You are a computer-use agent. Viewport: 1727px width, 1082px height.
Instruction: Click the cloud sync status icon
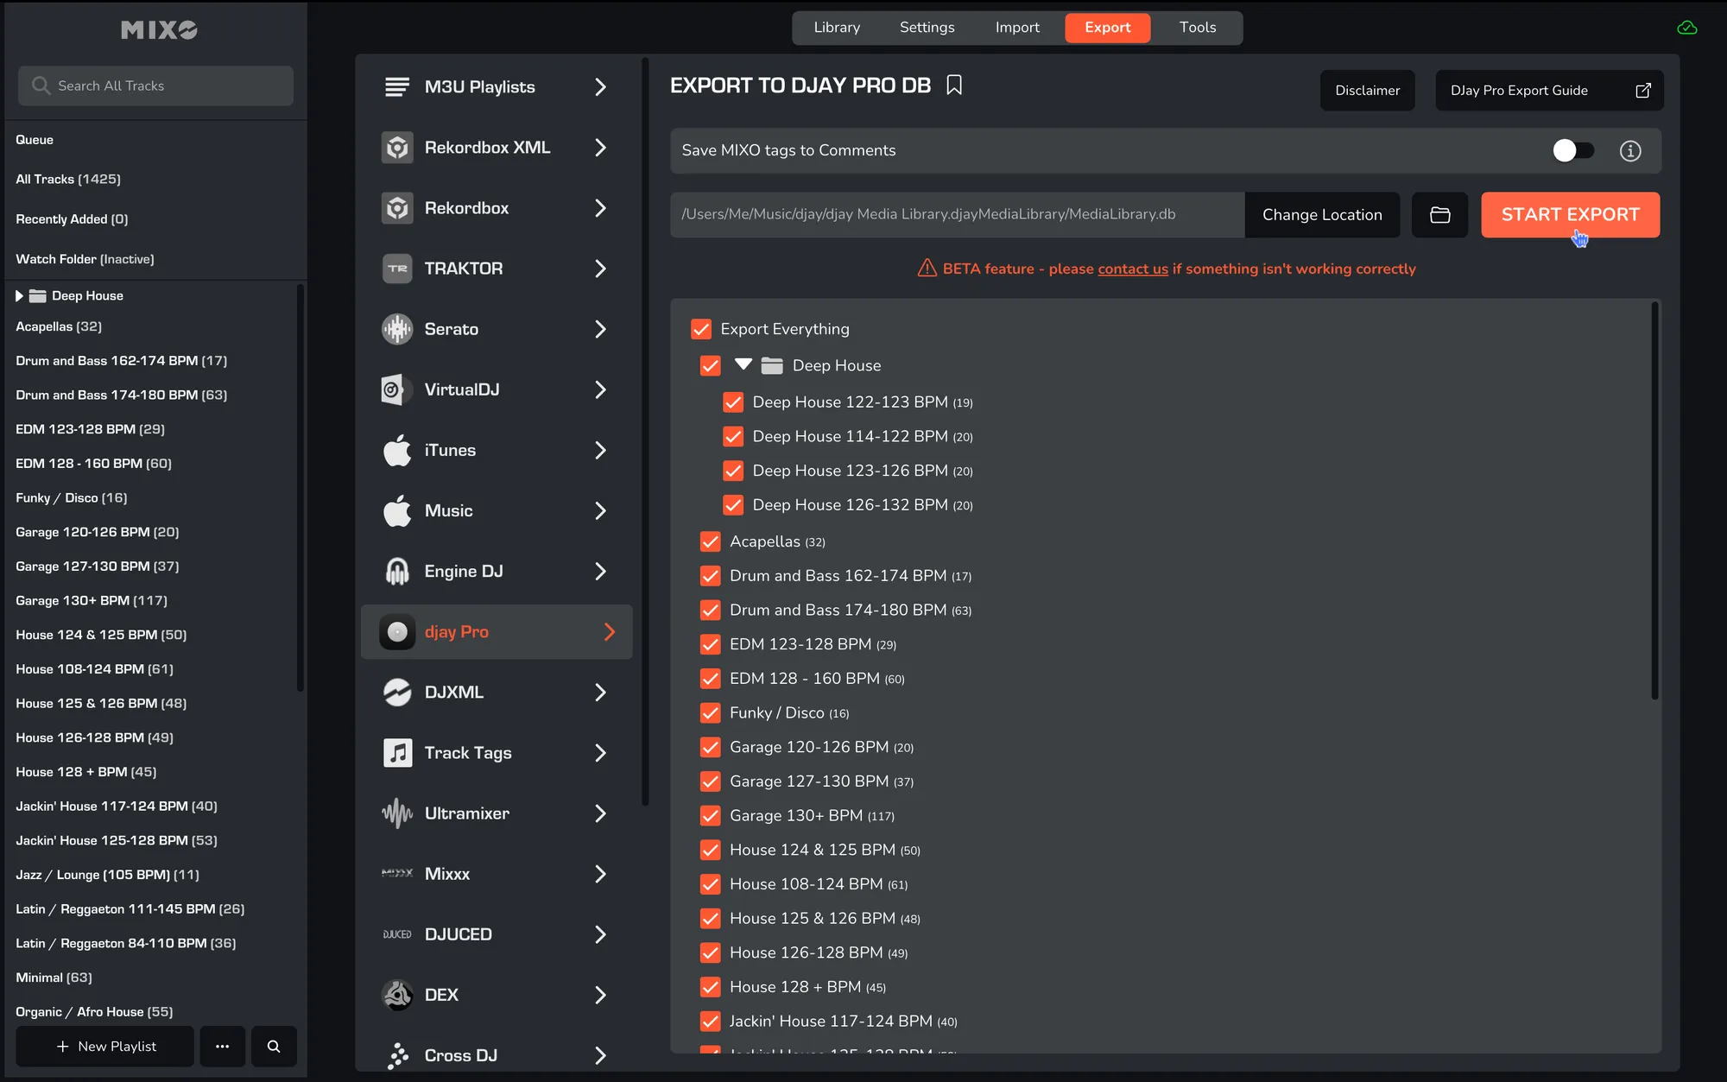pos(1686,28)
